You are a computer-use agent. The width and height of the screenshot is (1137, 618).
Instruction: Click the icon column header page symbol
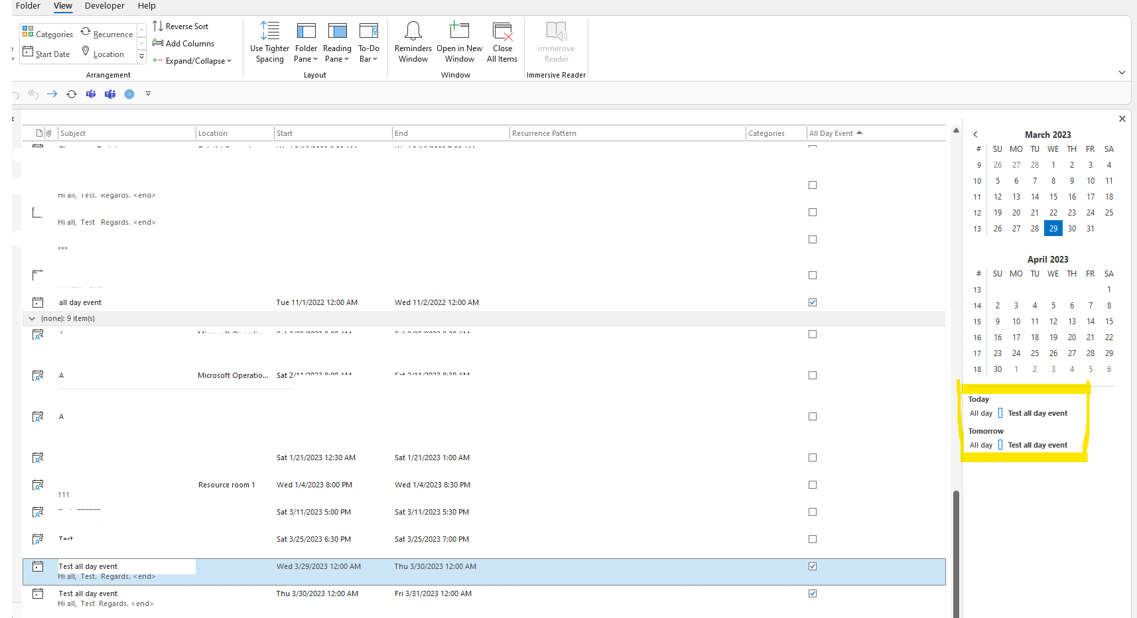[x=39, y=133]
